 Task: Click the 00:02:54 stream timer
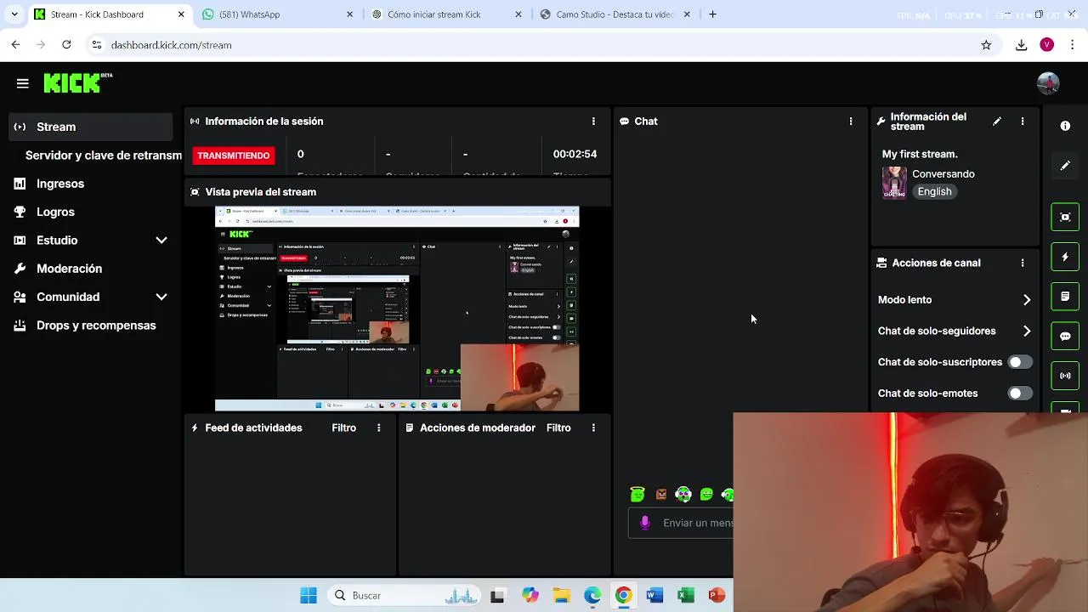(x=575, y=155)
